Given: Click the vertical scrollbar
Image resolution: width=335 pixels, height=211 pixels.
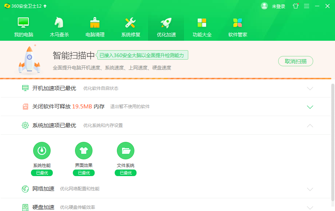Looking at the screenshot, I should tap(333, 142).
